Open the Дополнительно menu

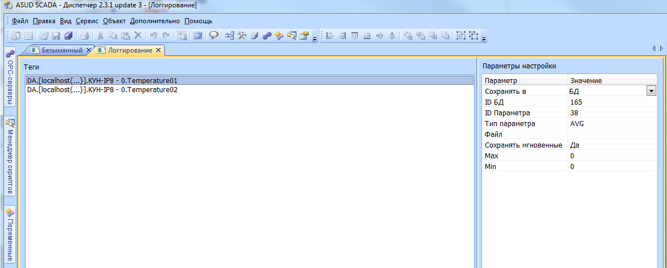click(x=154, y=21)
